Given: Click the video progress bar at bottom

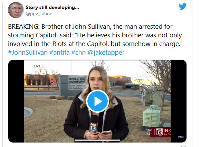Looking at the screenshot, I should coord(97,140).
